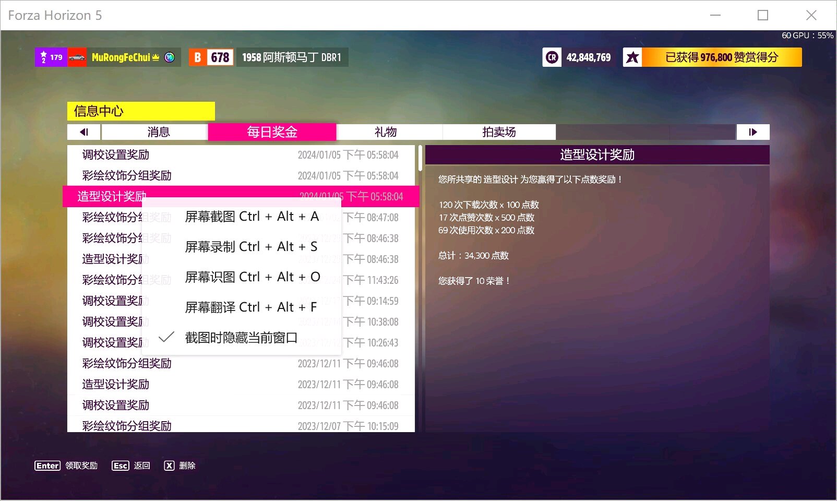Image resolution: width=837 pixels, height=501 pixels.
Task: Switch to the 消息 tab
Action: pos(159,132)
